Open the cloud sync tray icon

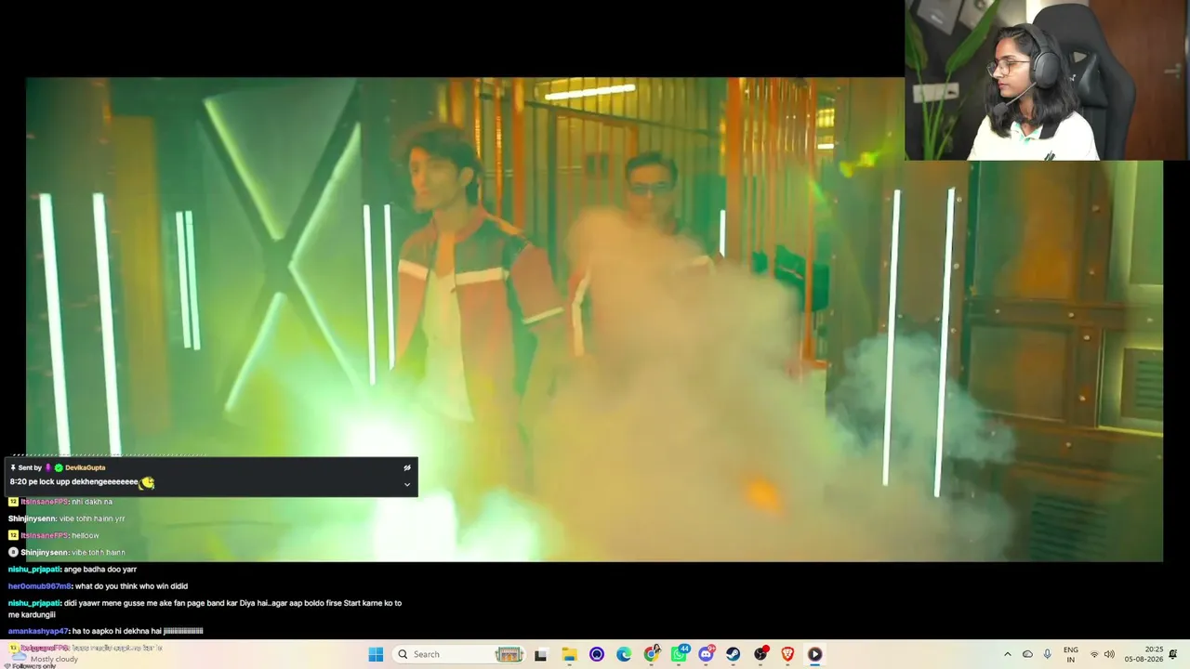tap(1027, 654)
